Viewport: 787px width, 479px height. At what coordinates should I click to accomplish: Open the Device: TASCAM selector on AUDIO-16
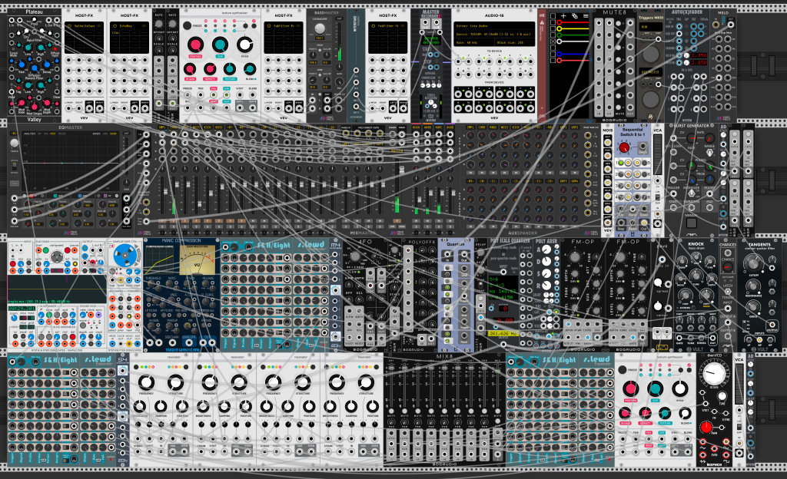[x=494, y=34]
